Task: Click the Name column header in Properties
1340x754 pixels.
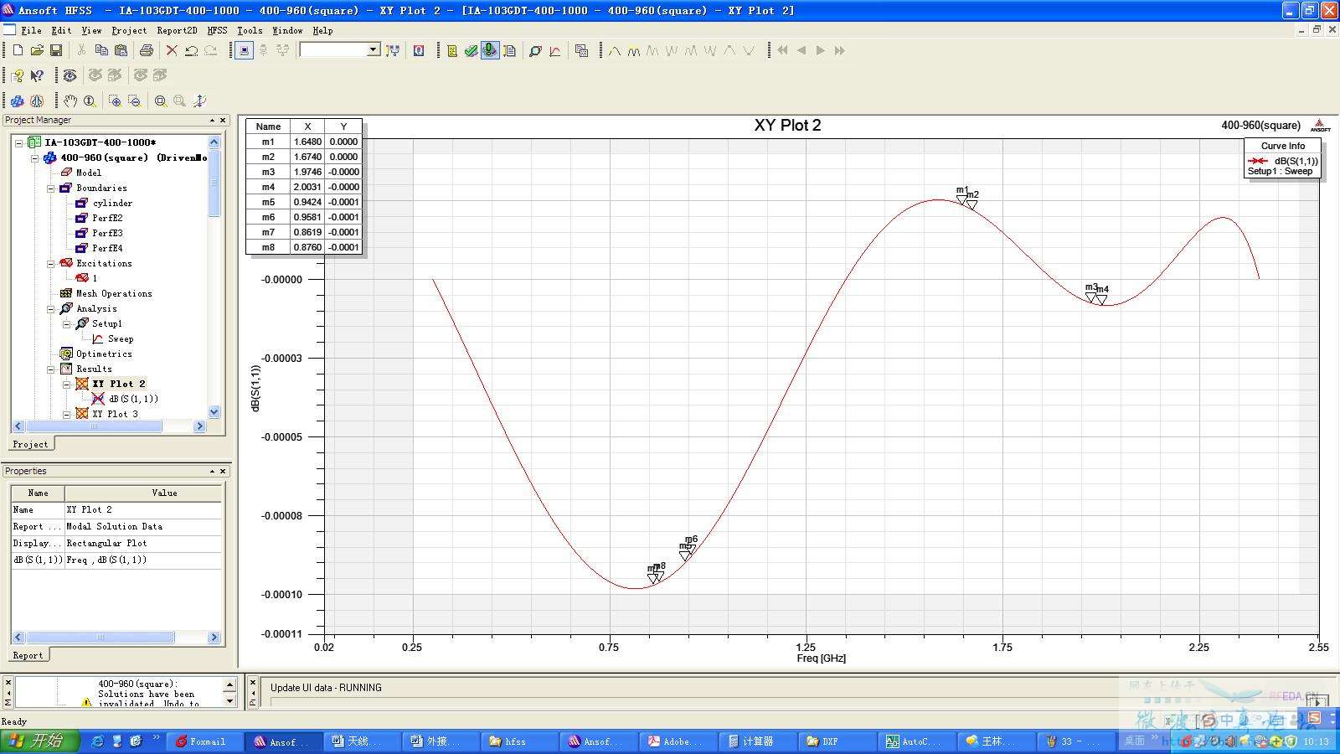Action: click(x=38, y=493)
